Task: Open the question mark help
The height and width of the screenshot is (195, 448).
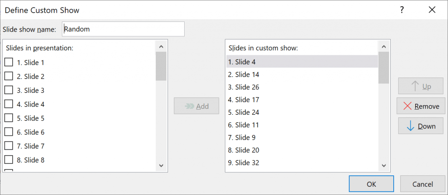Action: (402, 10)
